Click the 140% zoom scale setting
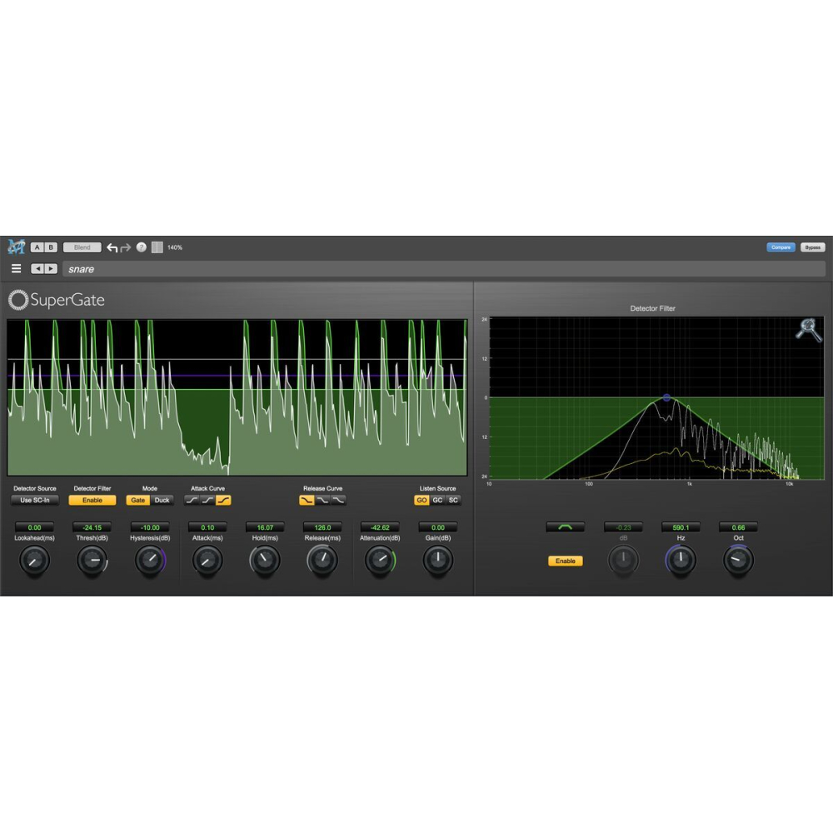833x833 pixels. [x=175, y=247]
